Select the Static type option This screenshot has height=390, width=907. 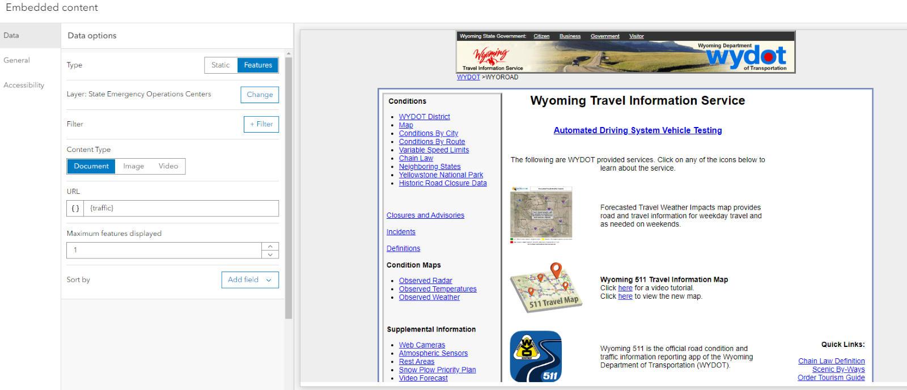[221, 65]
